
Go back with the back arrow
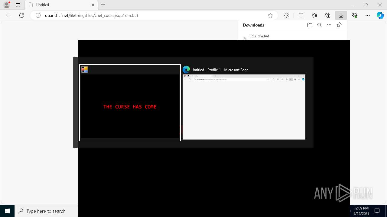tap(8, 15)
